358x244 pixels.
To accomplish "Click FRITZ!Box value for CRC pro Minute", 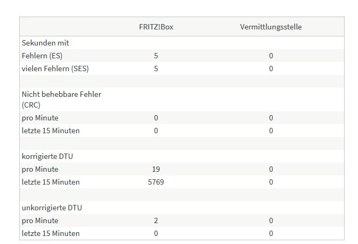I will pos(156,118).
